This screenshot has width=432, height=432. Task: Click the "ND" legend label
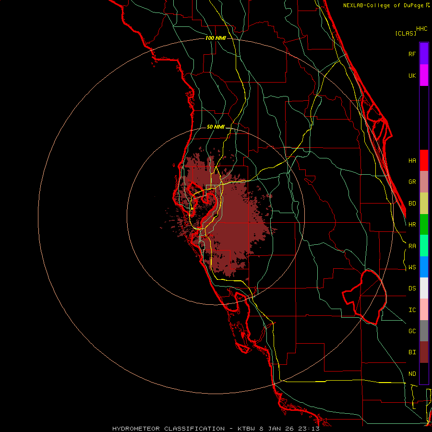[x=412, y=374]
